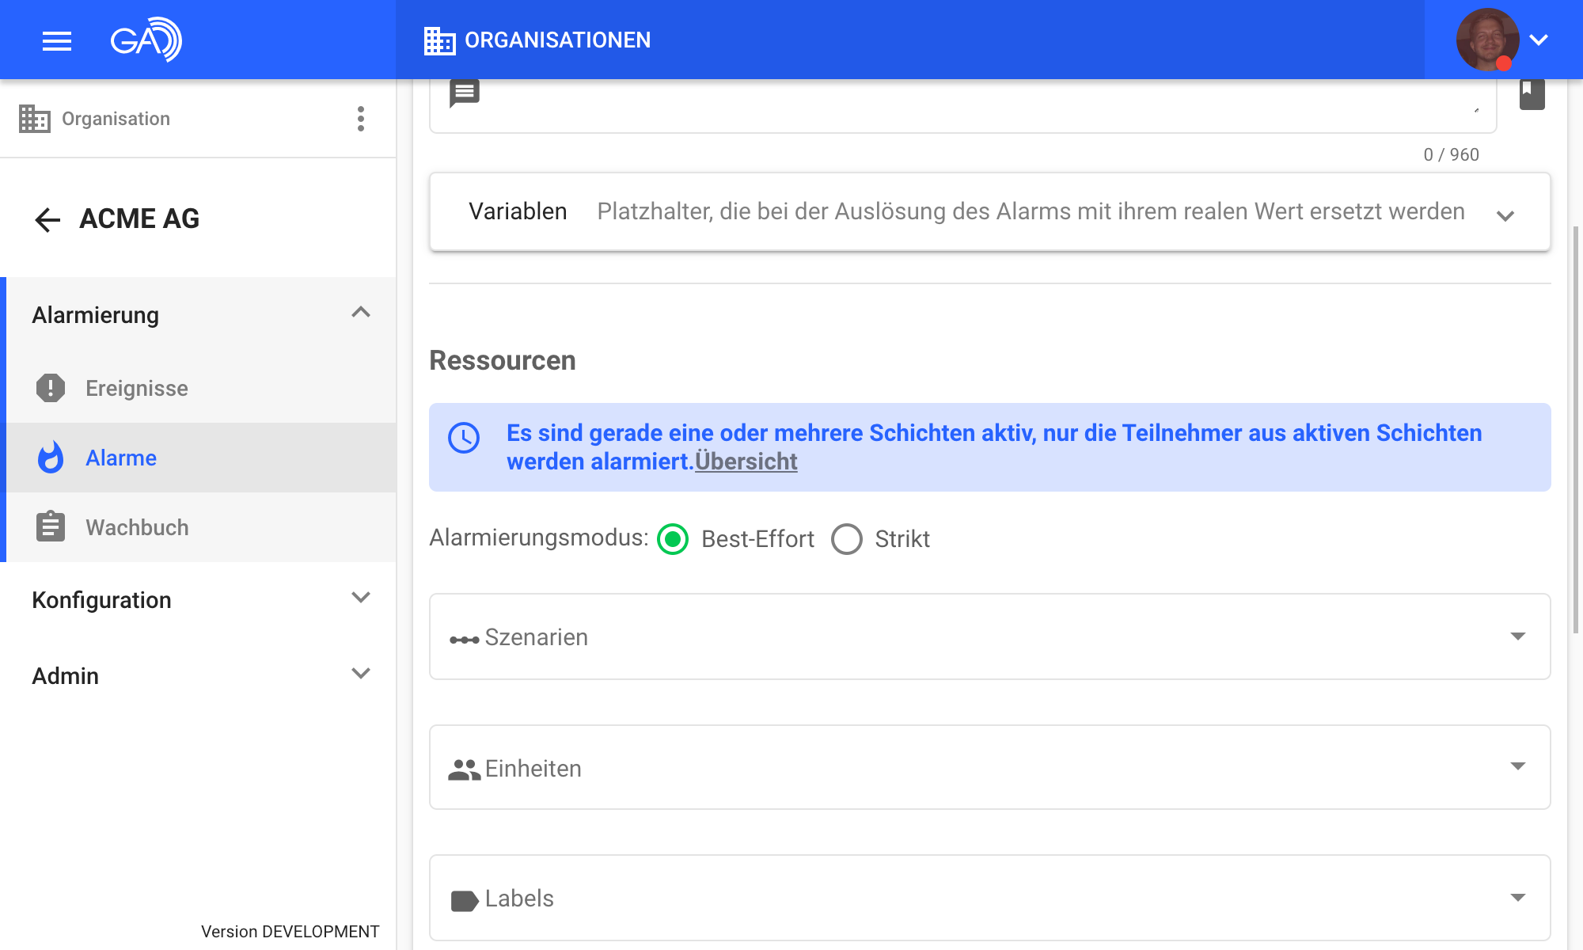The image size is (1583, 950).
Task: Open Wachbuch in the sidebar
Action: point(136,527)
